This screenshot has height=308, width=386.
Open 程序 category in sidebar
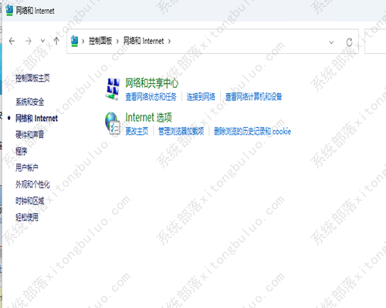(21, 151)
